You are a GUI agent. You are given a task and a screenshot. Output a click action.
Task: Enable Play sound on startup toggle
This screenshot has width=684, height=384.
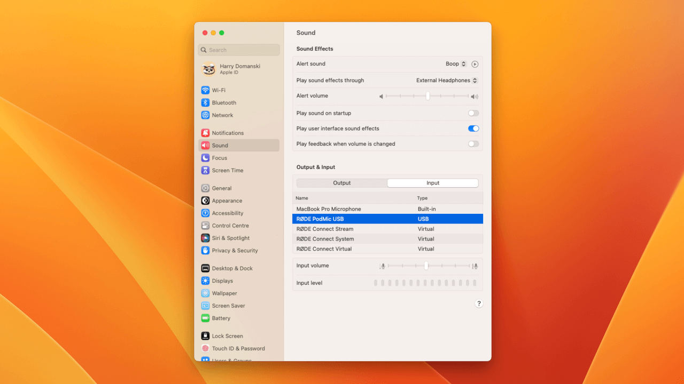coord(473,113)
